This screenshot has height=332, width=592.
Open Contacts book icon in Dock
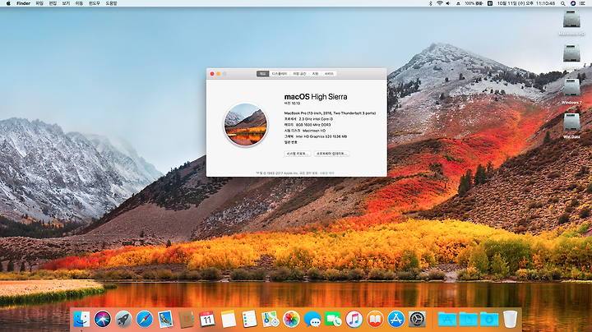[x=186, y=319]
